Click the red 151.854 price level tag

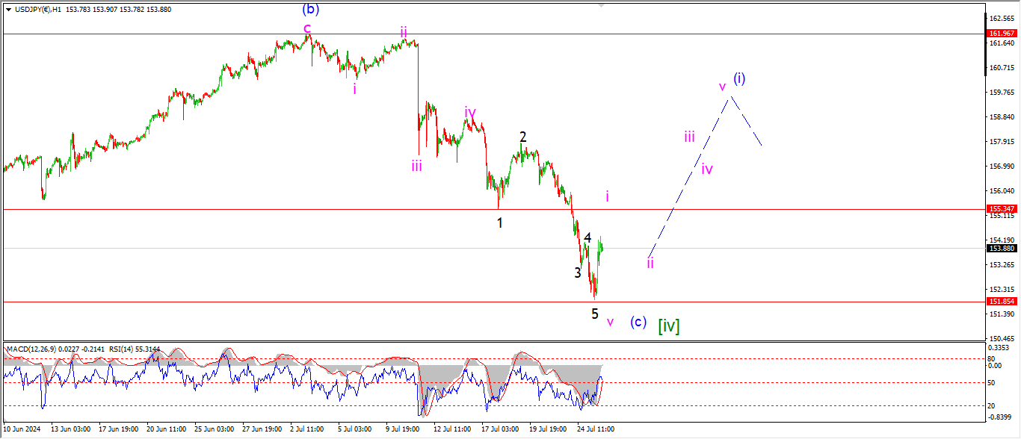[1001, 302]
